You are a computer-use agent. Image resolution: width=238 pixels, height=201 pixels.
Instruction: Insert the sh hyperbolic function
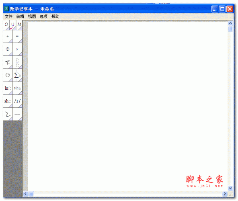(x=8, y=101)
